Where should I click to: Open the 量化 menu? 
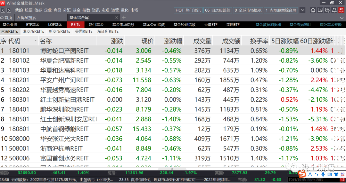pyautogui.click(x=124, y=10)
